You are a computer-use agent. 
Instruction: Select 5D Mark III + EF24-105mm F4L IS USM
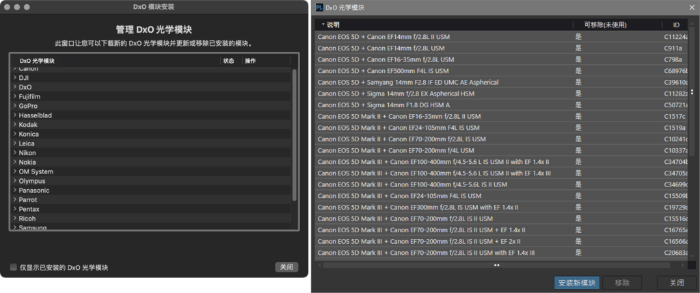(x=502, y=196)
